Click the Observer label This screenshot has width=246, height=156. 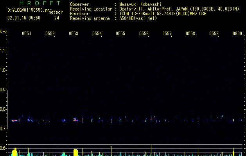point(79,4)
